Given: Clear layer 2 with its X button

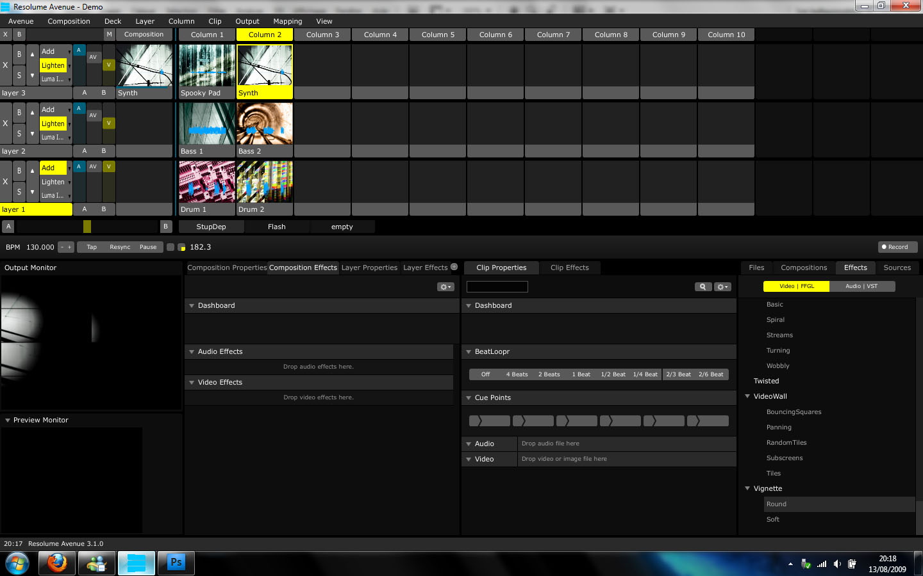Looking at the screenshot, I should click(x=6, y=124).
